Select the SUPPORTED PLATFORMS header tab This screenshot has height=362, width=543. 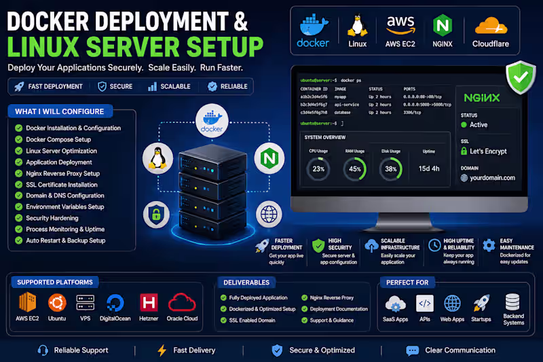coord(55,282)
